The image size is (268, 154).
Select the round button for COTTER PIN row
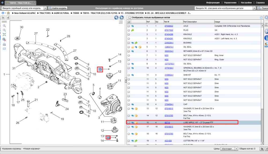pos(129,141)
